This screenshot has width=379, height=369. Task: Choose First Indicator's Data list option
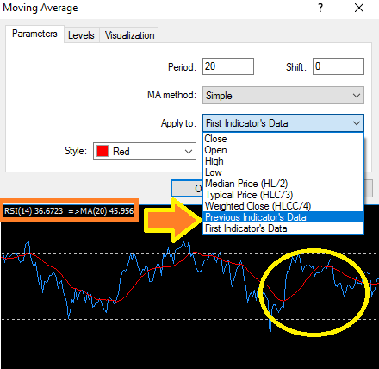pos(283,228)
